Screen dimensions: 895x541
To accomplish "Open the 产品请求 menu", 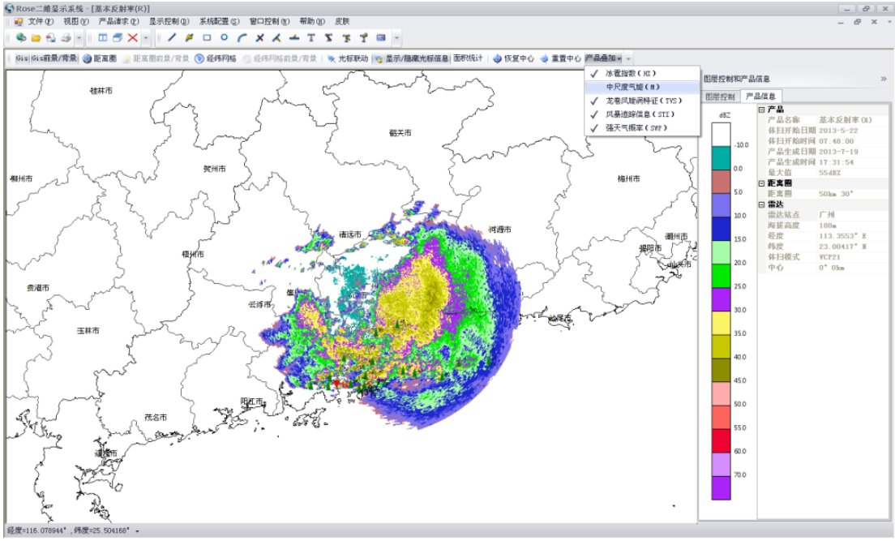I will 118,22.
